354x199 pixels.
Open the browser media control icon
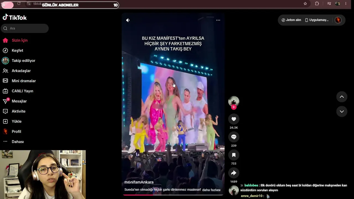coord(329,4)
